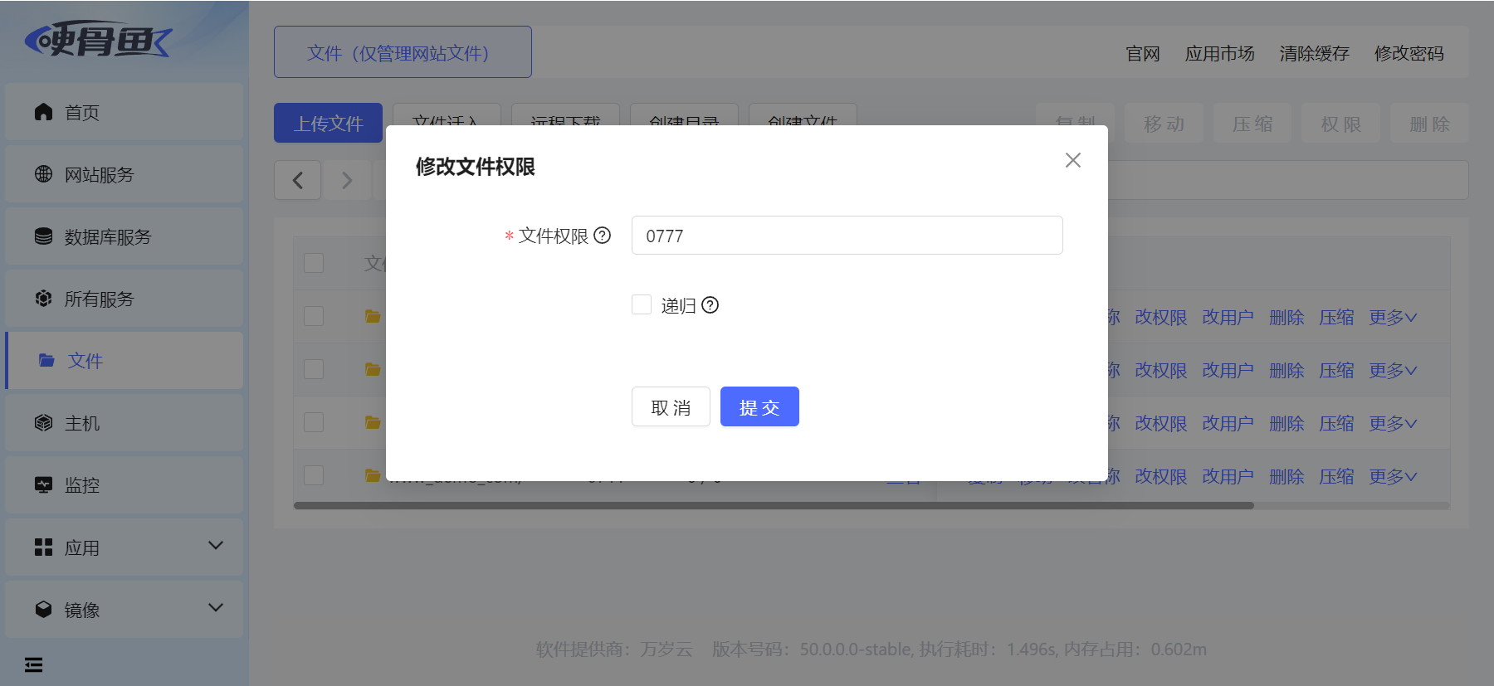Click the globe icon beside 网站服务
1494x686 pixels.
(43, 174)
